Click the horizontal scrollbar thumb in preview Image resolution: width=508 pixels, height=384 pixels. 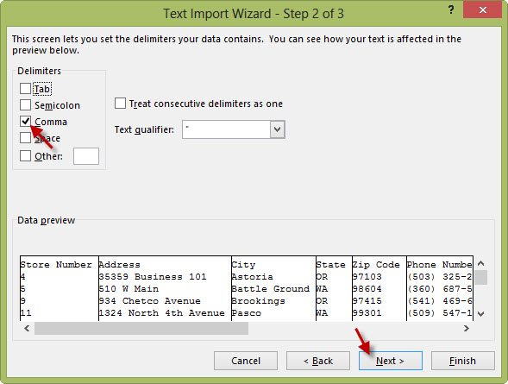coord(141,329)
